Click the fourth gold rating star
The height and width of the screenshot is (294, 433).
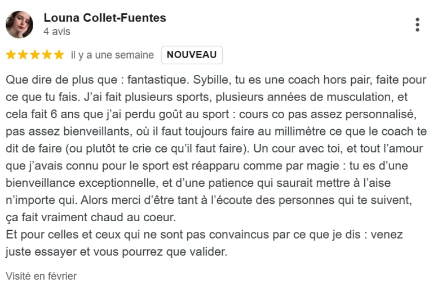coord(47,55)
